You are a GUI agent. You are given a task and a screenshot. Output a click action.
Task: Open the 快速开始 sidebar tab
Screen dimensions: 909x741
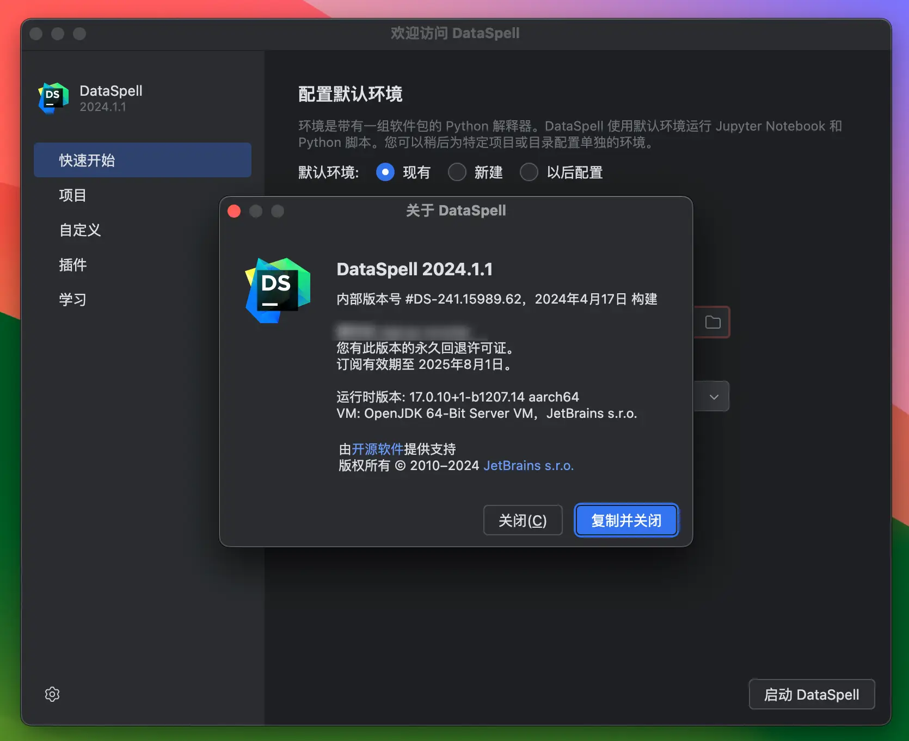click(142, 160)
